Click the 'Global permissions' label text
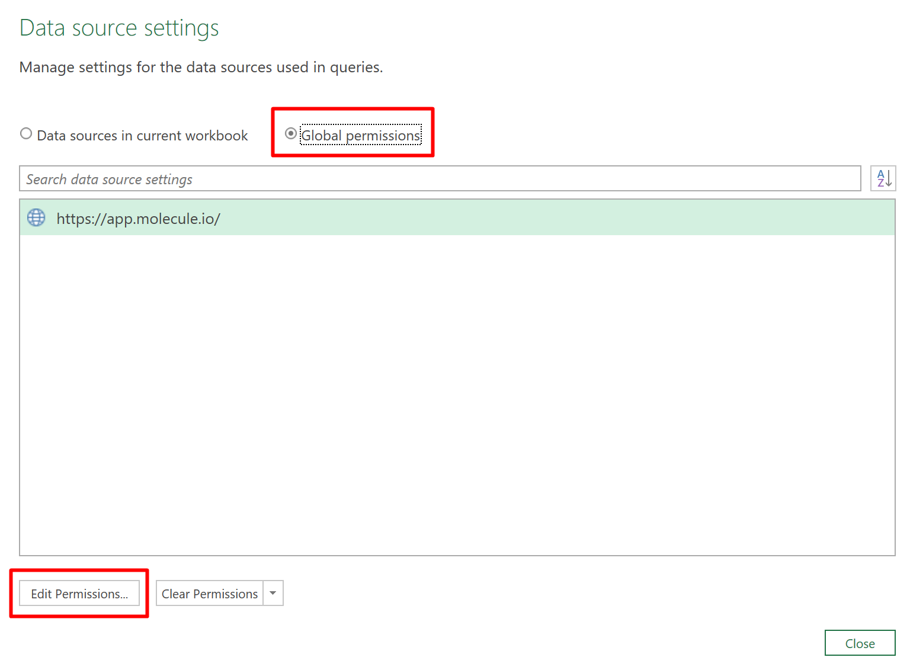 click(x=361, y=136)
